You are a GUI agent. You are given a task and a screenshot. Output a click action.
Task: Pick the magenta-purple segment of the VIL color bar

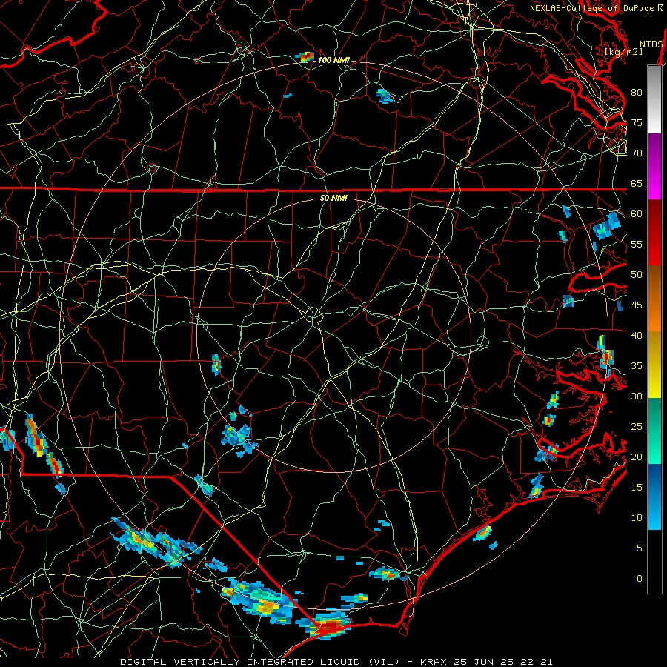pyautogui.click(x=654, y=166)
